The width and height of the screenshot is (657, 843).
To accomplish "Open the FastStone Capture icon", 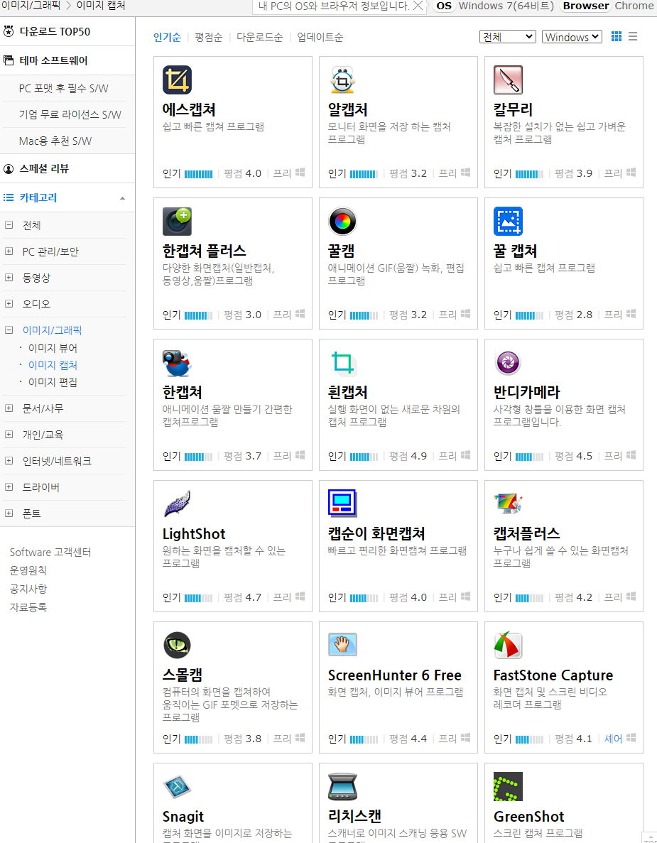I will point(508,645).
